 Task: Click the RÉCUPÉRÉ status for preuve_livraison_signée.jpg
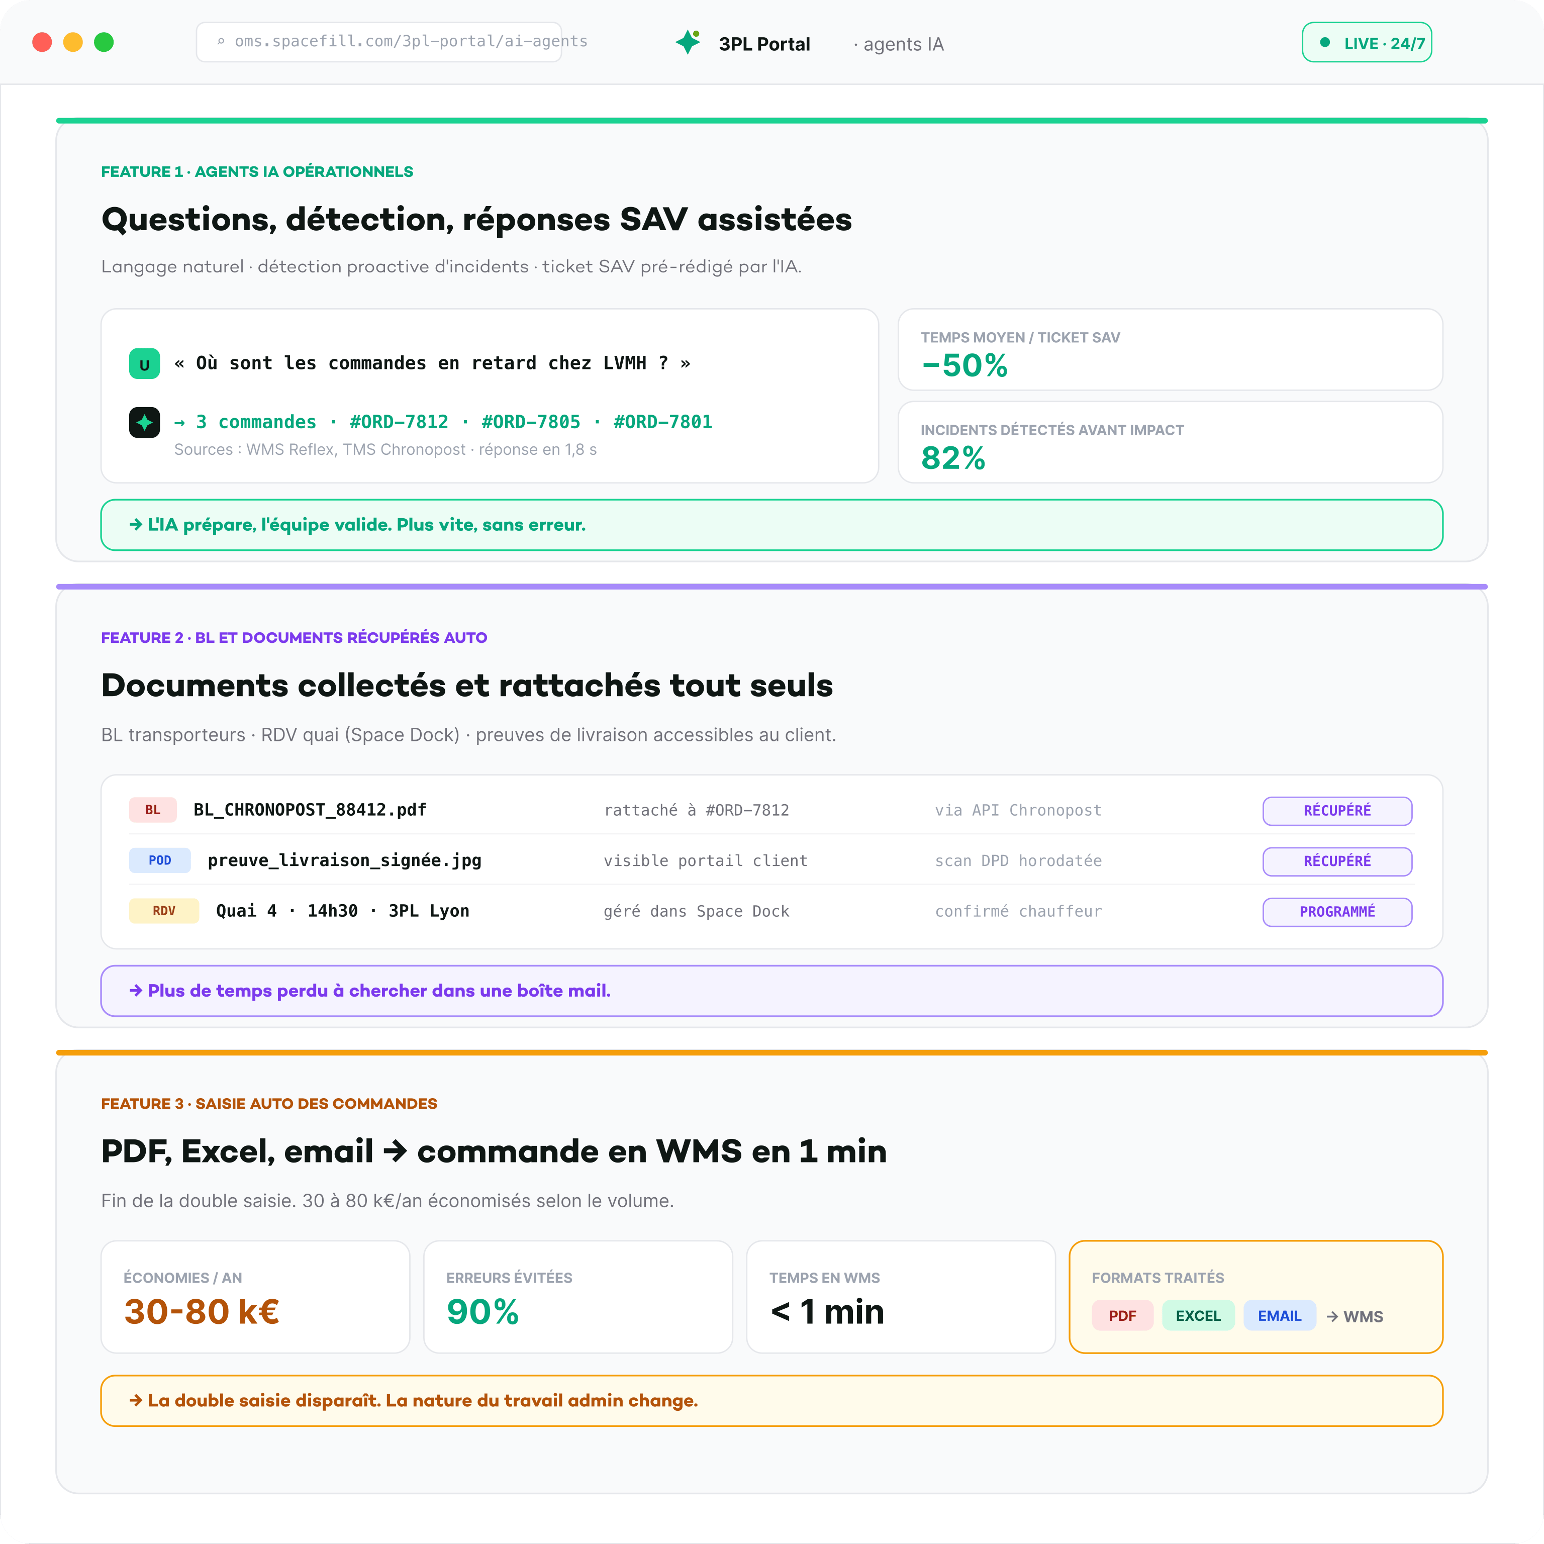click(1337, 860)
